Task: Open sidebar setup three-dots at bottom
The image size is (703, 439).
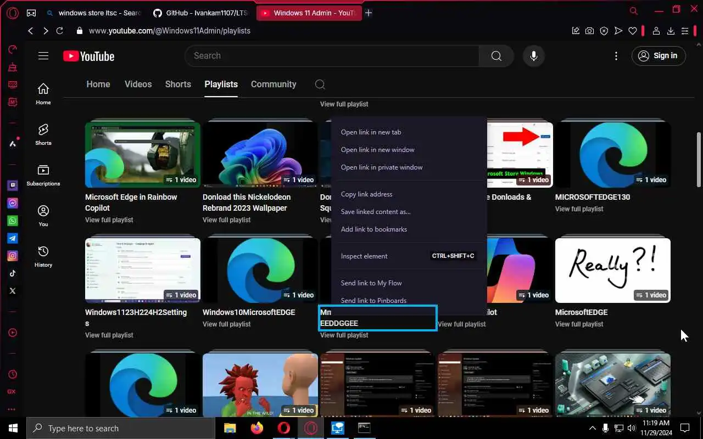Action: (12, 409)
